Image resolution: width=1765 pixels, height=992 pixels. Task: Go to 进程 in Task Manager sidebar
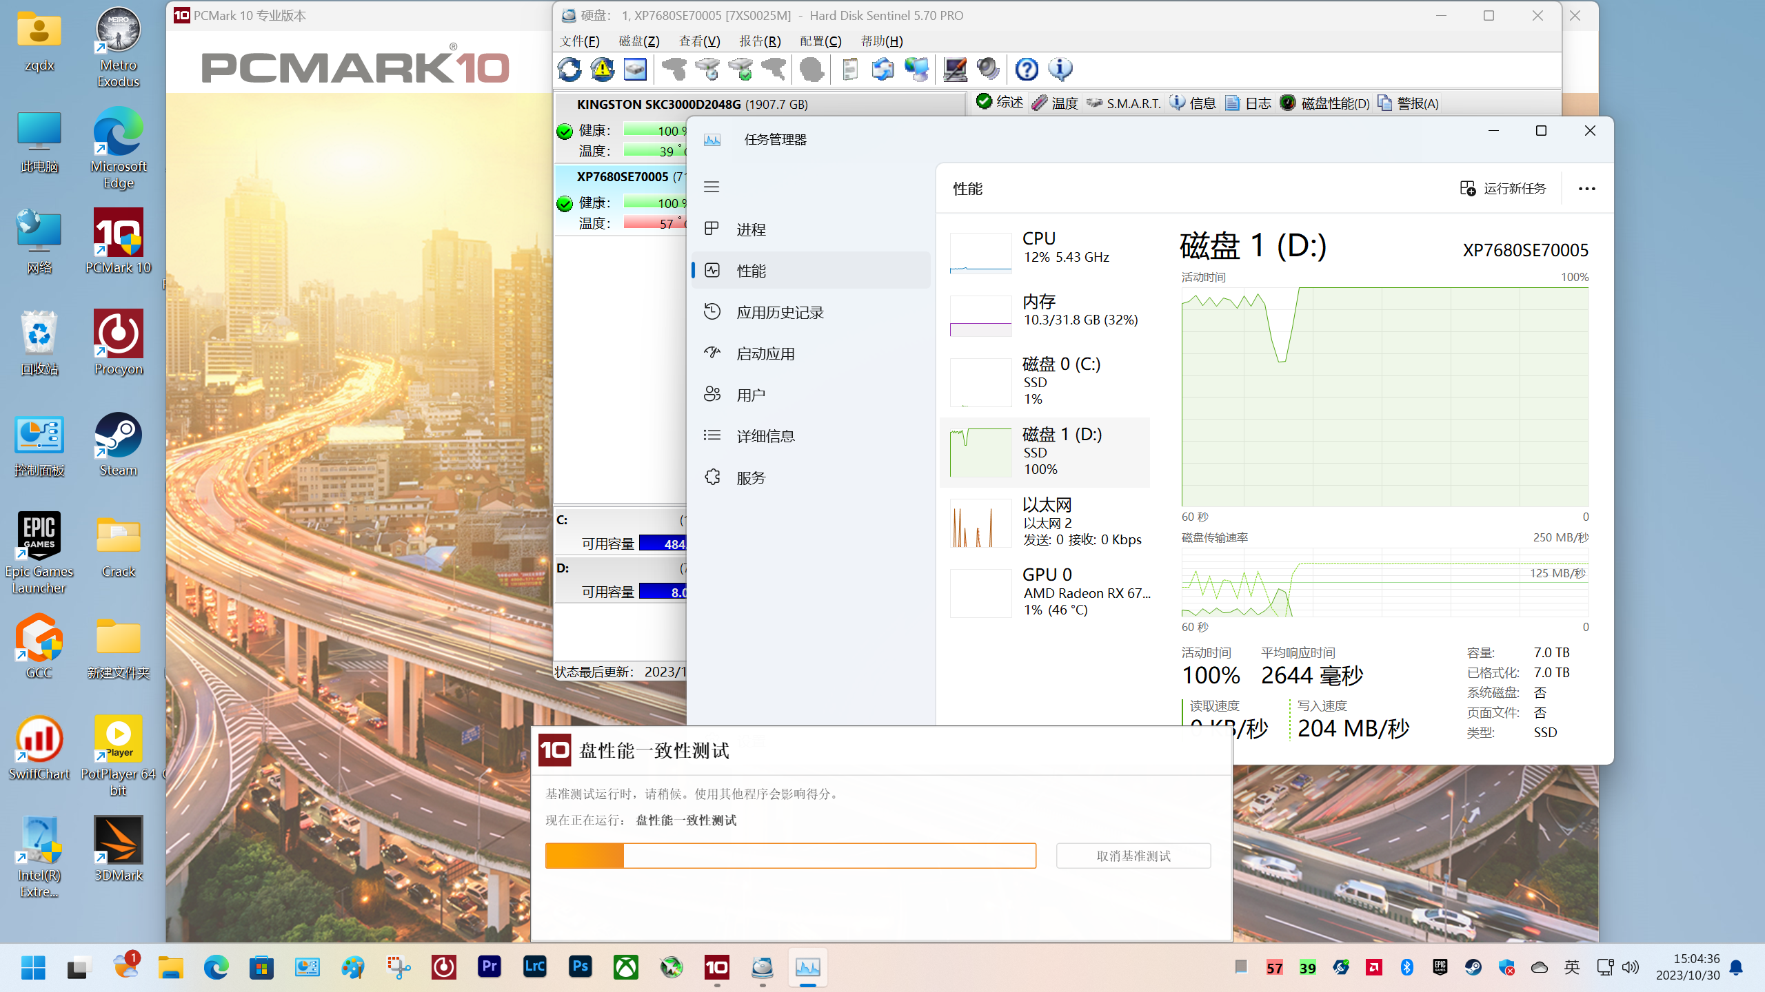[811, 229]
